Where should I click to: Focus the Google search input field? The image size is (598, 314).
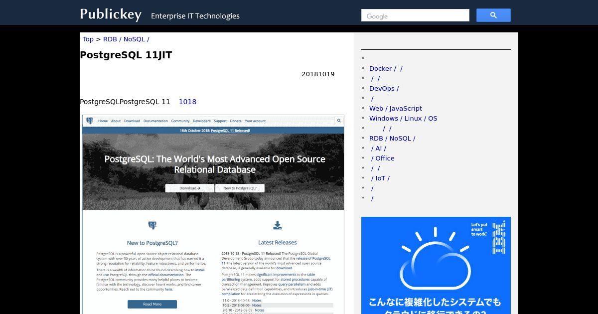pyautogui.click(x=415, y=15)
